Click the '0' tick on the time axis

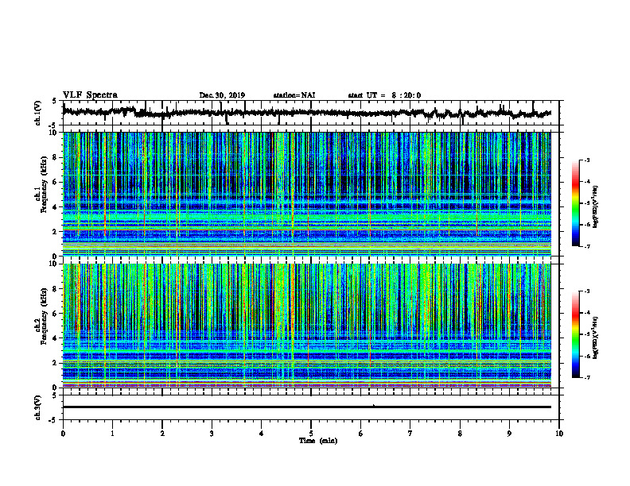tap(63, 434)
